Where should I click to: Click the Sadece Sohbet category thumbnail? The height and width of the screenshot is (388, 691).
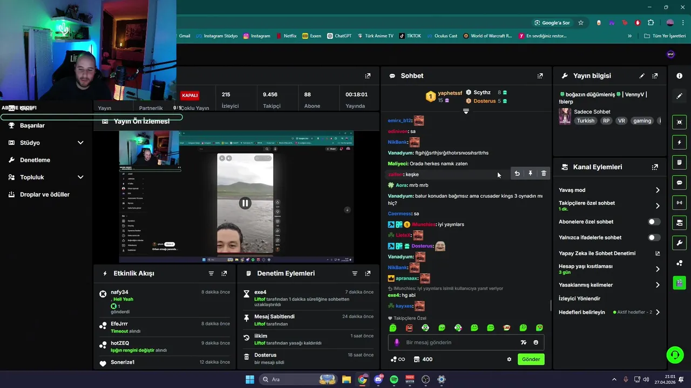(x=565, y=116)
